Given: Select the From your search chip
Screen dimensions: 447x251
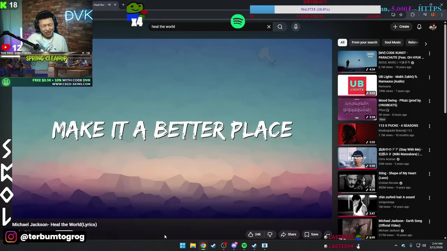Looking at the screenshot, I should point(364,42).
